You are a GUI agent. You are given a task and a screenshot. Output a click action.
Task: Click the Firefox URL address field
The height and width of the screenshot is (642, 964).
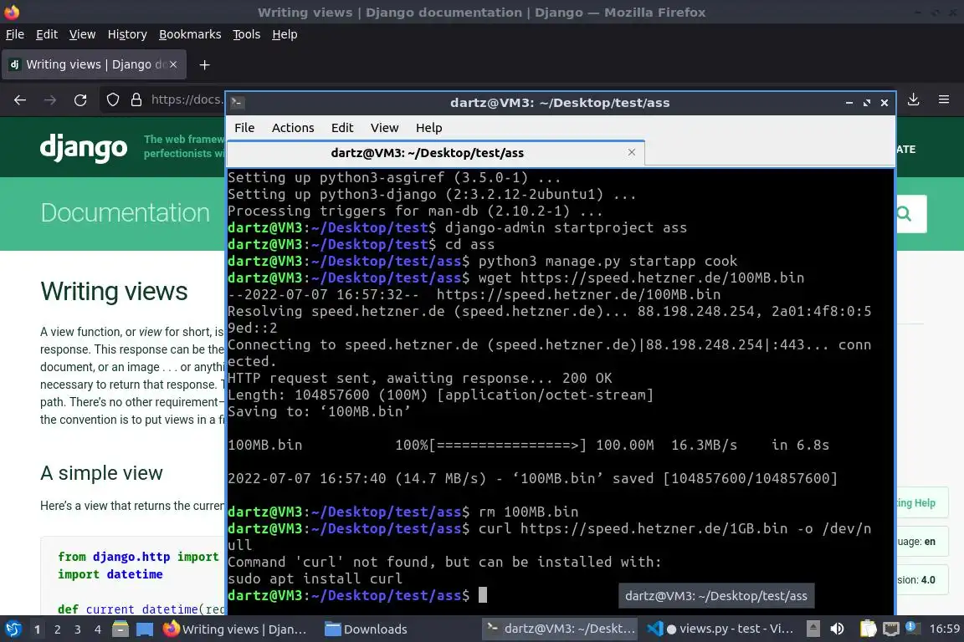tap(187, 99)
